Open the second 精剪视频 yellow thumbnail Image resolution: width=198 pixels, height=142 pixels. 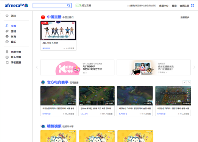click(x=97, y=136)
